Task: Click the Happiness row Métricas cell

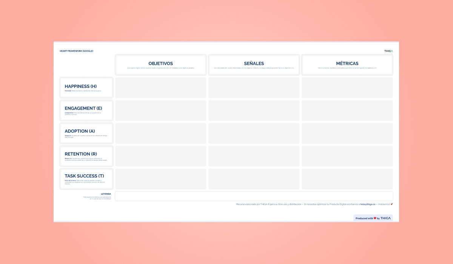Action: (347, 88)
